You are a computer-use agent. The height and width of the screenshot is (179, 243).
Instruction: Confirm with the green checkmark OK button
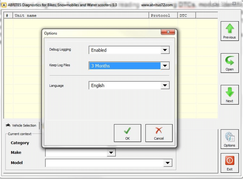click(127, 133)
